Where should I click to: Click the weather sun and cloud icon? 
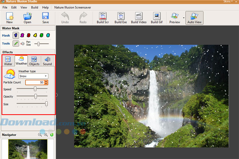[10, 74]
